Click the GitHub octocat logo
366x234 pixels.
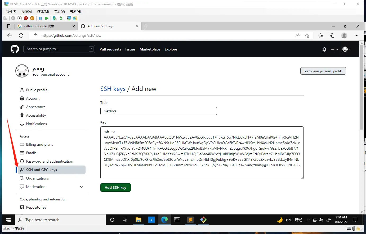tap(15, 49)
